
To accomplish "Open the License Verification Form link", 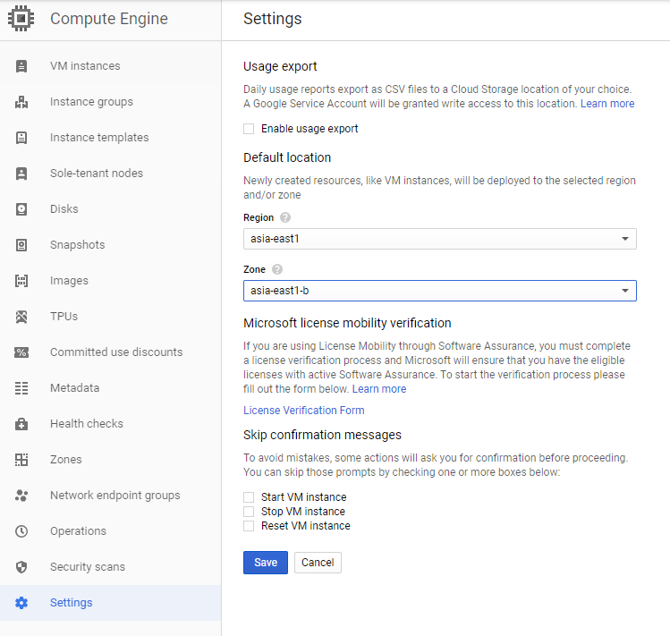I will click(x=304, y=411).
